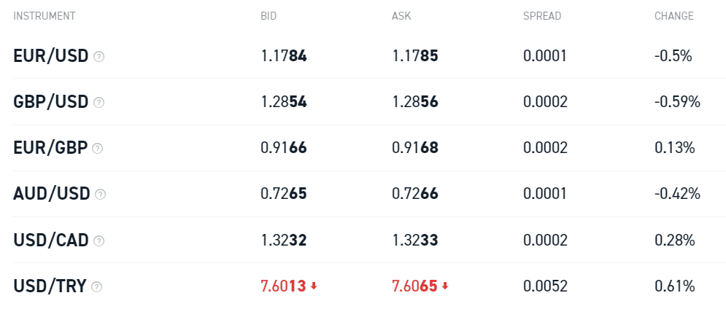Viewport: 726px width, 309px height.
Task: Sort by the CHANGE column header
Action: 673,16
